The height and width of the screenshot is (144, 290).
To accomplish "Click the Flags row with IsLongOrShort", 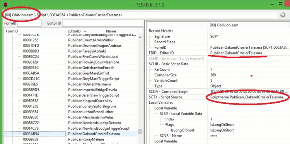I will pos(218,125).
